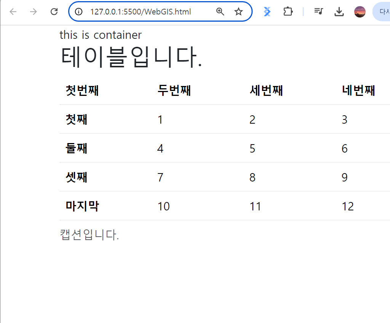The height and width of the screenshot is (323, 390).
Task: Open the media controls icon
Action: tap(319, 11)
